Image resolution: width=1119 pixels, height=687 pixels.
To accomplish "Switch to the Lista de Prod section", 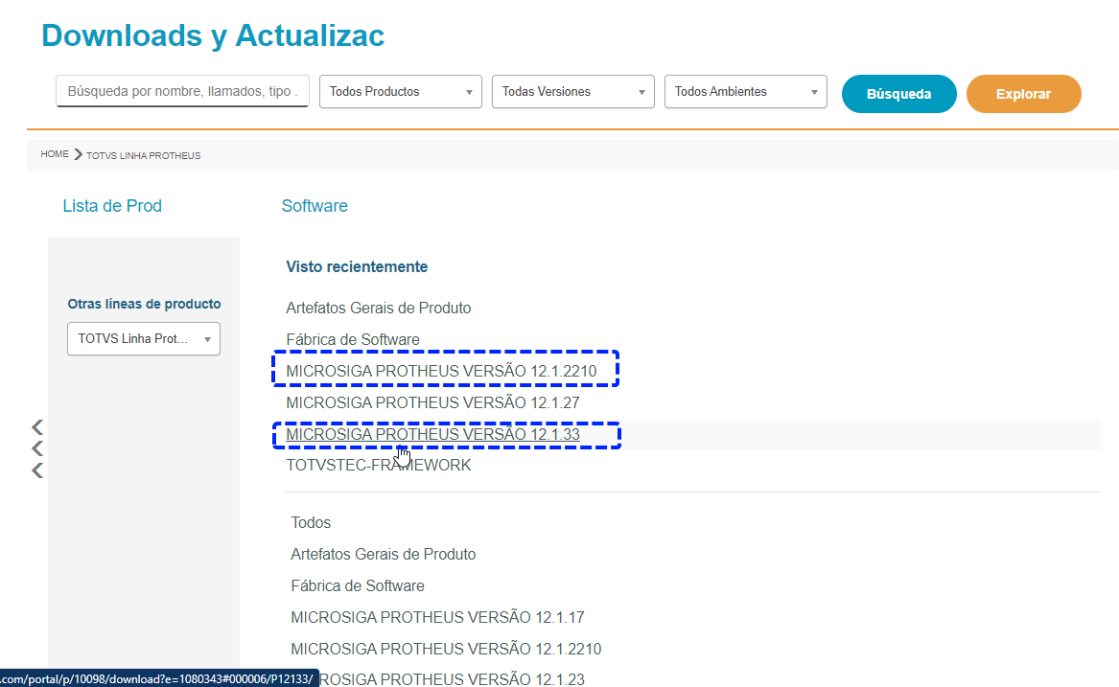I will click(x=112, y=205).
